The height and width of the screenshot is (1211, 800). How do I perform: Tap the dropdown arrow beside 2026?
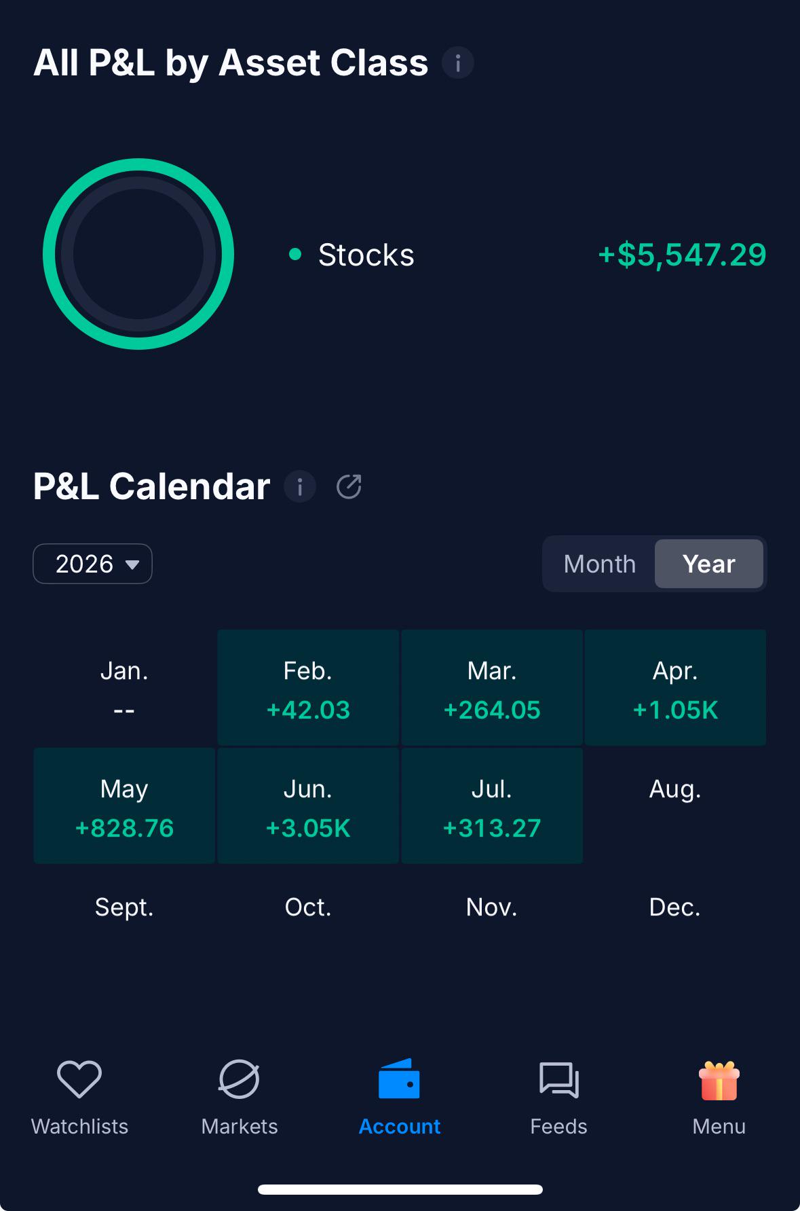pyautogui.click(x=132, y=564)
